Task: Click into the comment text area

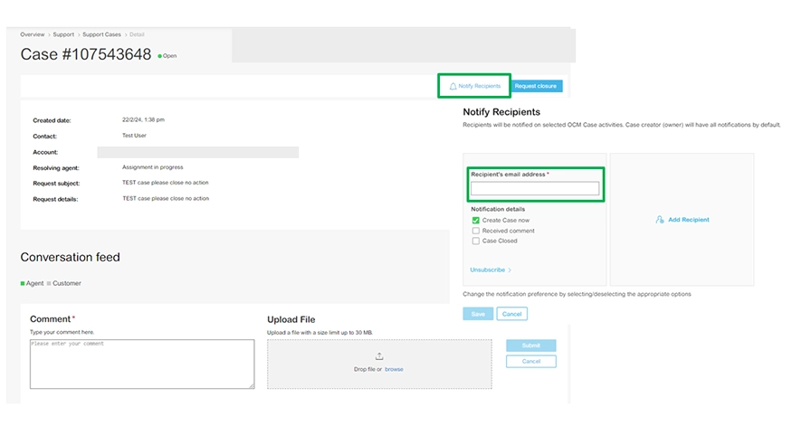Action: [x=142, y=364]
